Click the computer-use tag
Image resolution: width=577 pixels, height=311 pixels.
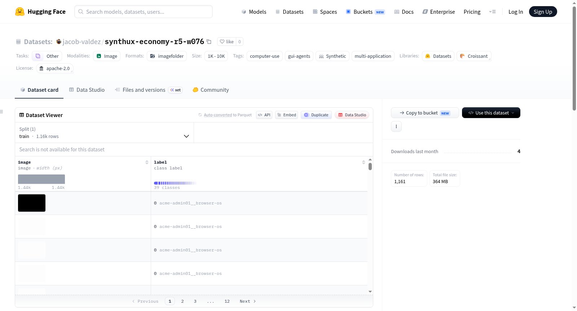[265, 56]
